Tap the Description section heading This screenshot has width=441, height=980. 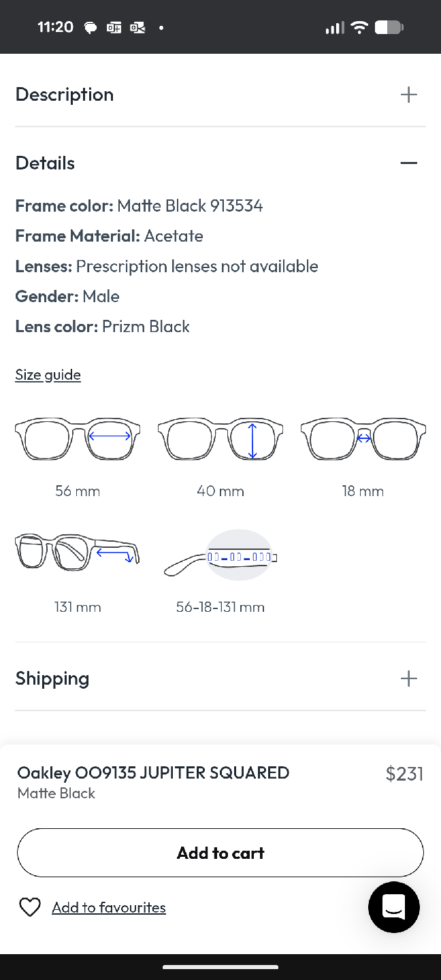point(65,95)
